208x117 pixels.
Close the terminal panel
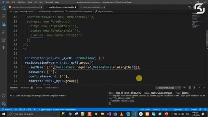pos(204,88)
